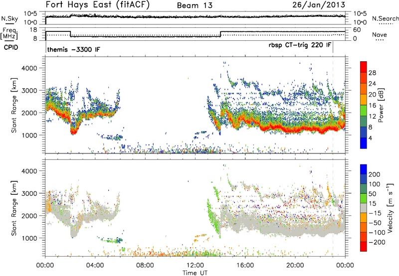Click the date '26/Jan/2013'
Viewport: 399px width, 276px height.
point(319,5)
